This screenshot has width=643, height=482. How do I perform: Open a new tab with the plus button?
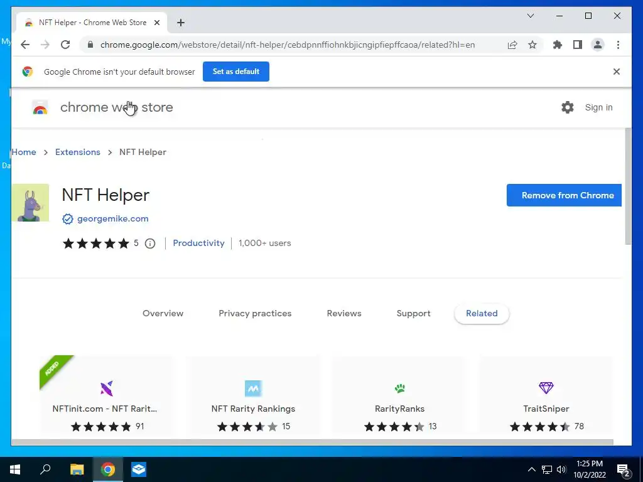[x=181, y=23]
